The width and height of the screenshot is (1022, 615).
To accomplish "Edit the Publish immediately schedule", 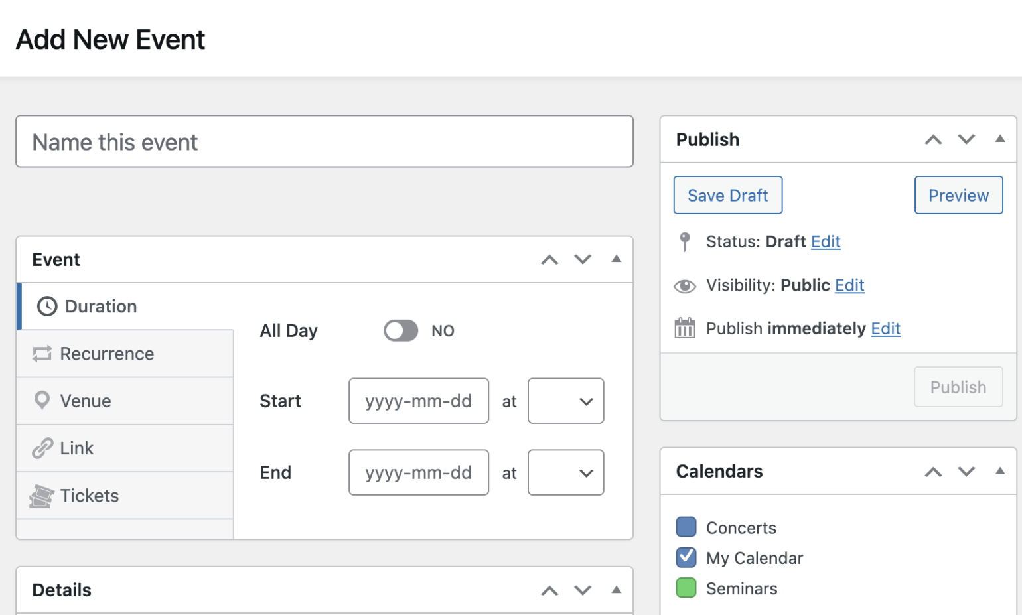I will point(885,328).
